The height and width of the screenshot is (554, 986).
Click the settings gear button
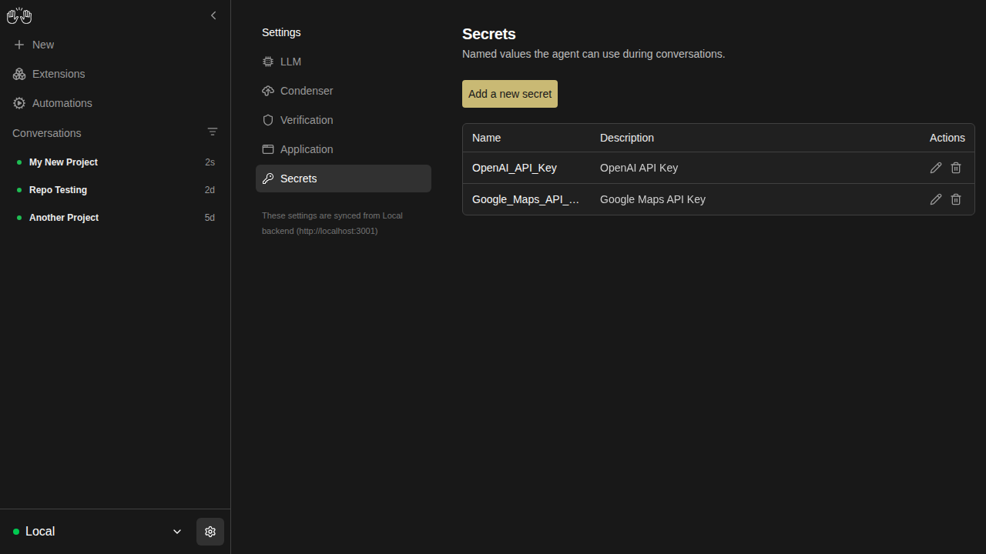click(210, 532)
